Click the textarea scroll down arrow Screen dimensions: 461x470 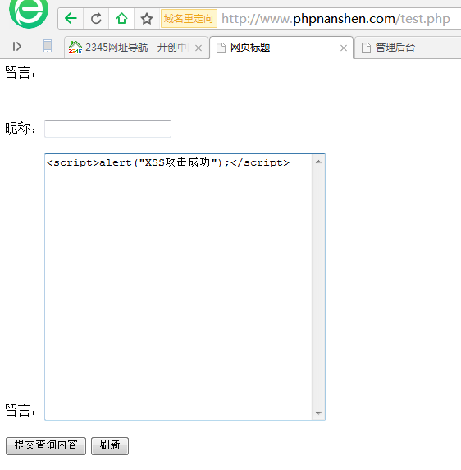pyautogui.click(x=318, y=413)
